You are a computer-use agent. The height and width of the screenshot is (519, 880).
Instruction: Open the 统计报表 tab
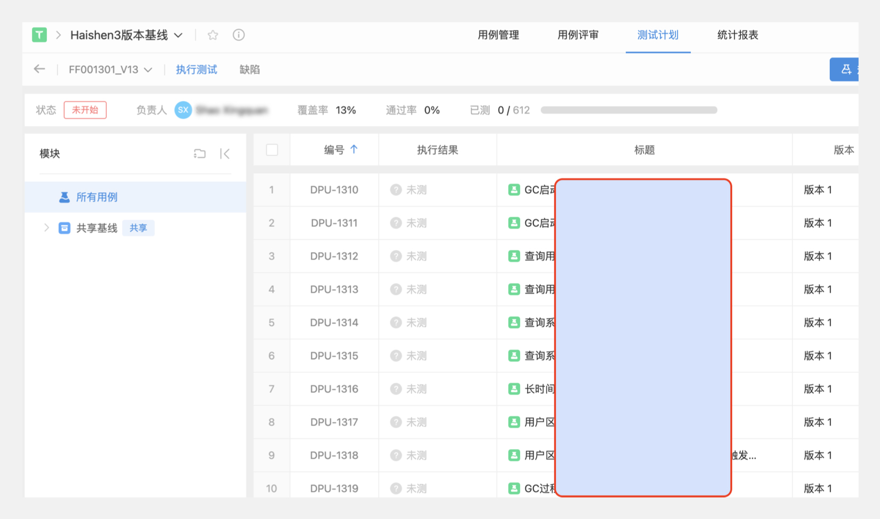point(737,35)
